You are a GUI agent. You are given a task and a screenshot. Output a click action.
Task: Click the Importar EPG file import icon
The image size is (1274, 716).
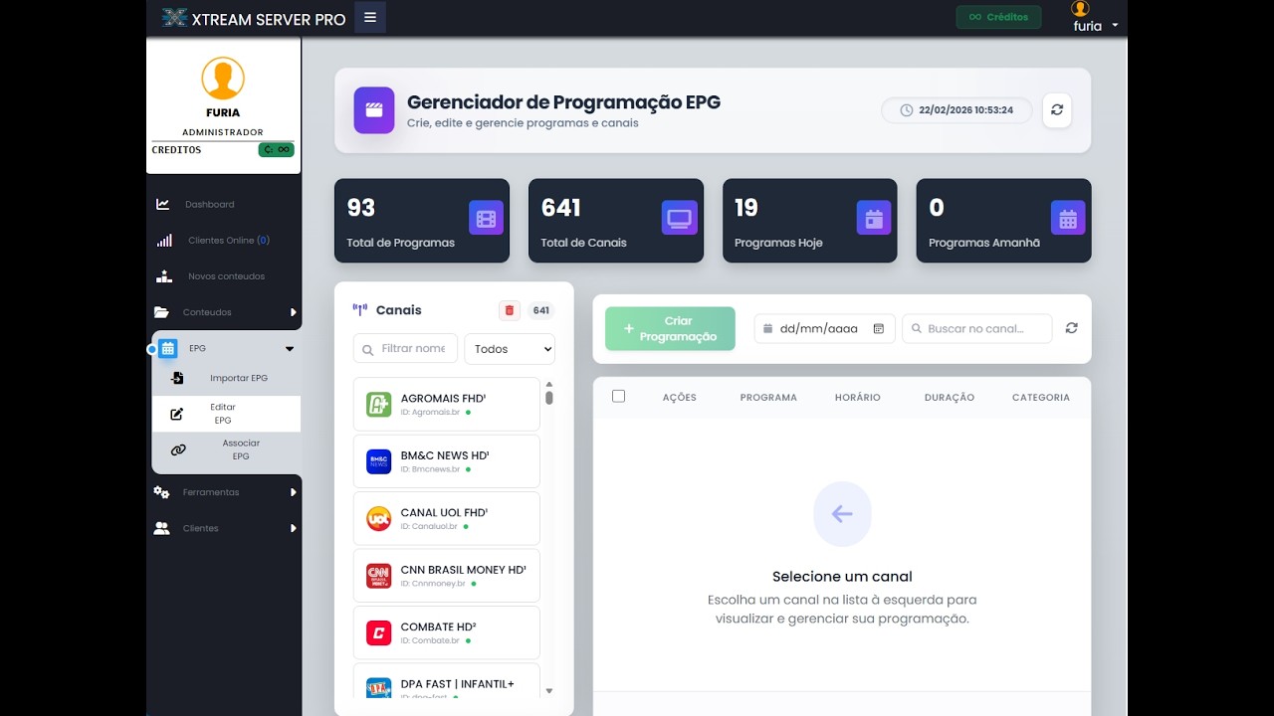(177, 378)
